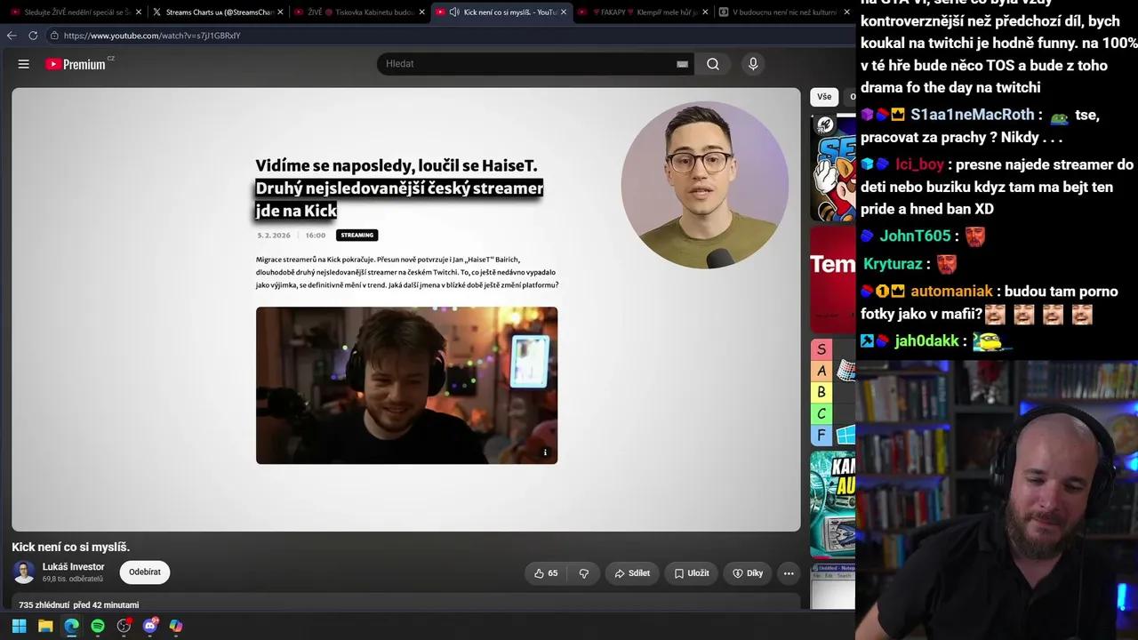Open the red Tem recommended thumbnail
Screen dimensions: 1138x640
pos(833,280)
